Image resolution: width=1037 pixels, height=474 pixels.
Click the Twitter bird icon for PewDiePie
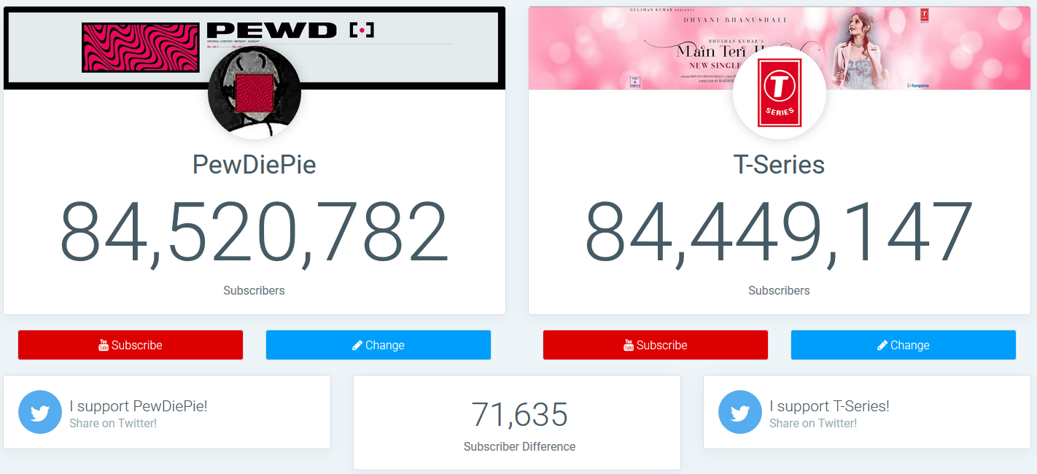(x=40, y=412)
